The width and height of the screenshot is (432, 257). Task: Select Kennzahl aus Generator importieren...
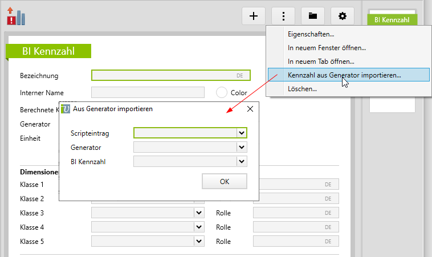tap(344, 75)
